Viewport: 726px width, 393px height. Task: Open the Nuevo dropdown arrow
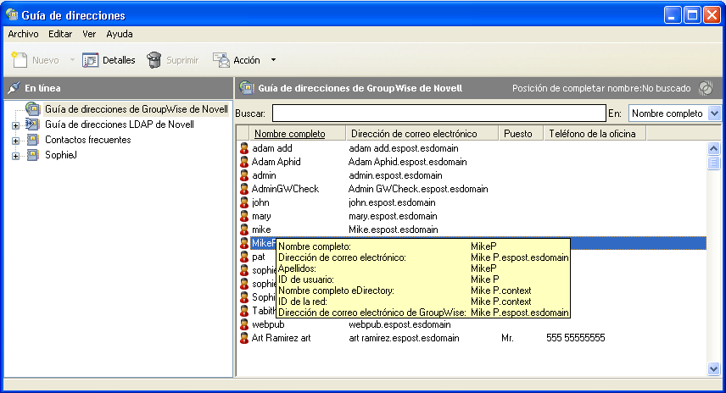pyautogui.click(x=72, y=60)
